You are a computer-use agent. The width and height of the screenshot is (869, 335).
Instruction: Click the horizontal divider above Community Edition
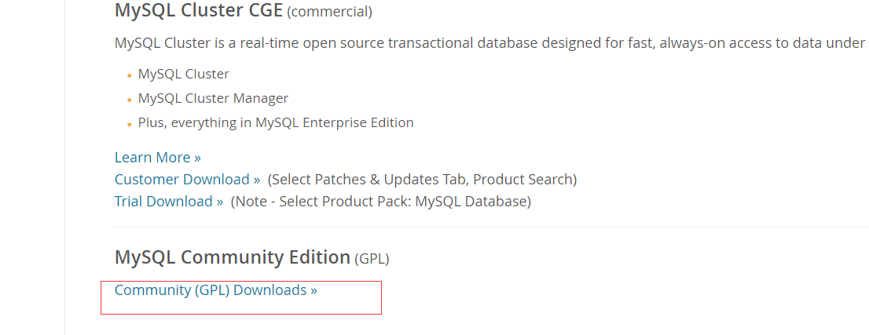[492, 227]
